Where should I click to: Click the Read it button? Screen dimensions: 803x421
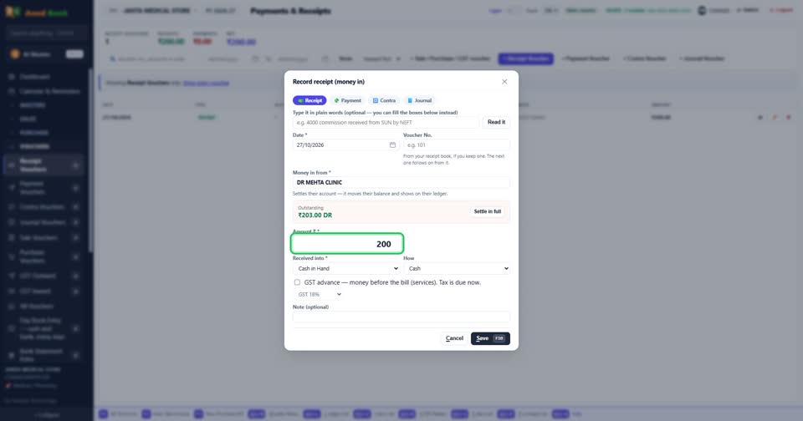pyautogui.click(x=496, y=122)
